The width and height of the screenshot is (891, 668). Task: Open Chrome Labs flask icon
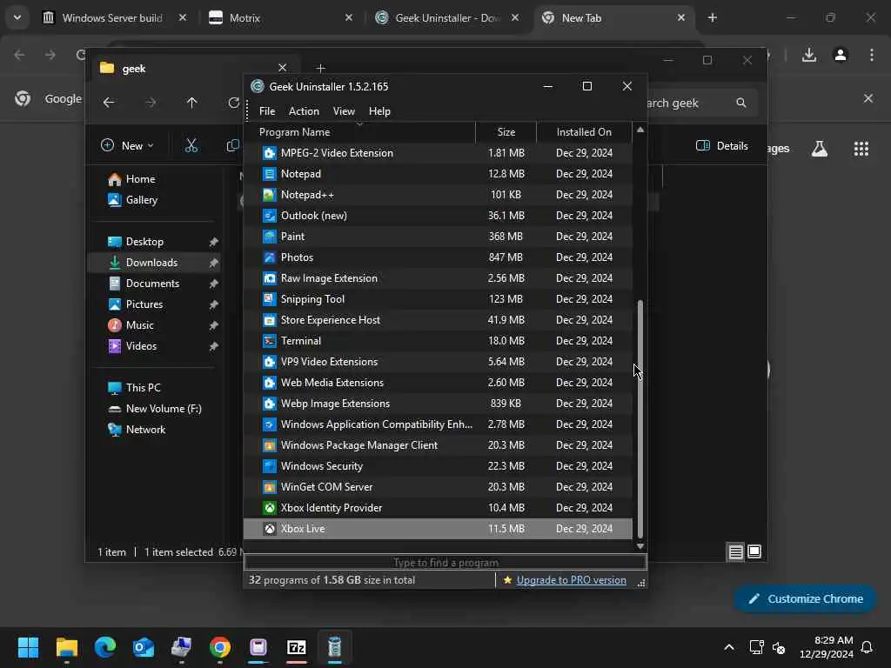(x=820, y=149)
